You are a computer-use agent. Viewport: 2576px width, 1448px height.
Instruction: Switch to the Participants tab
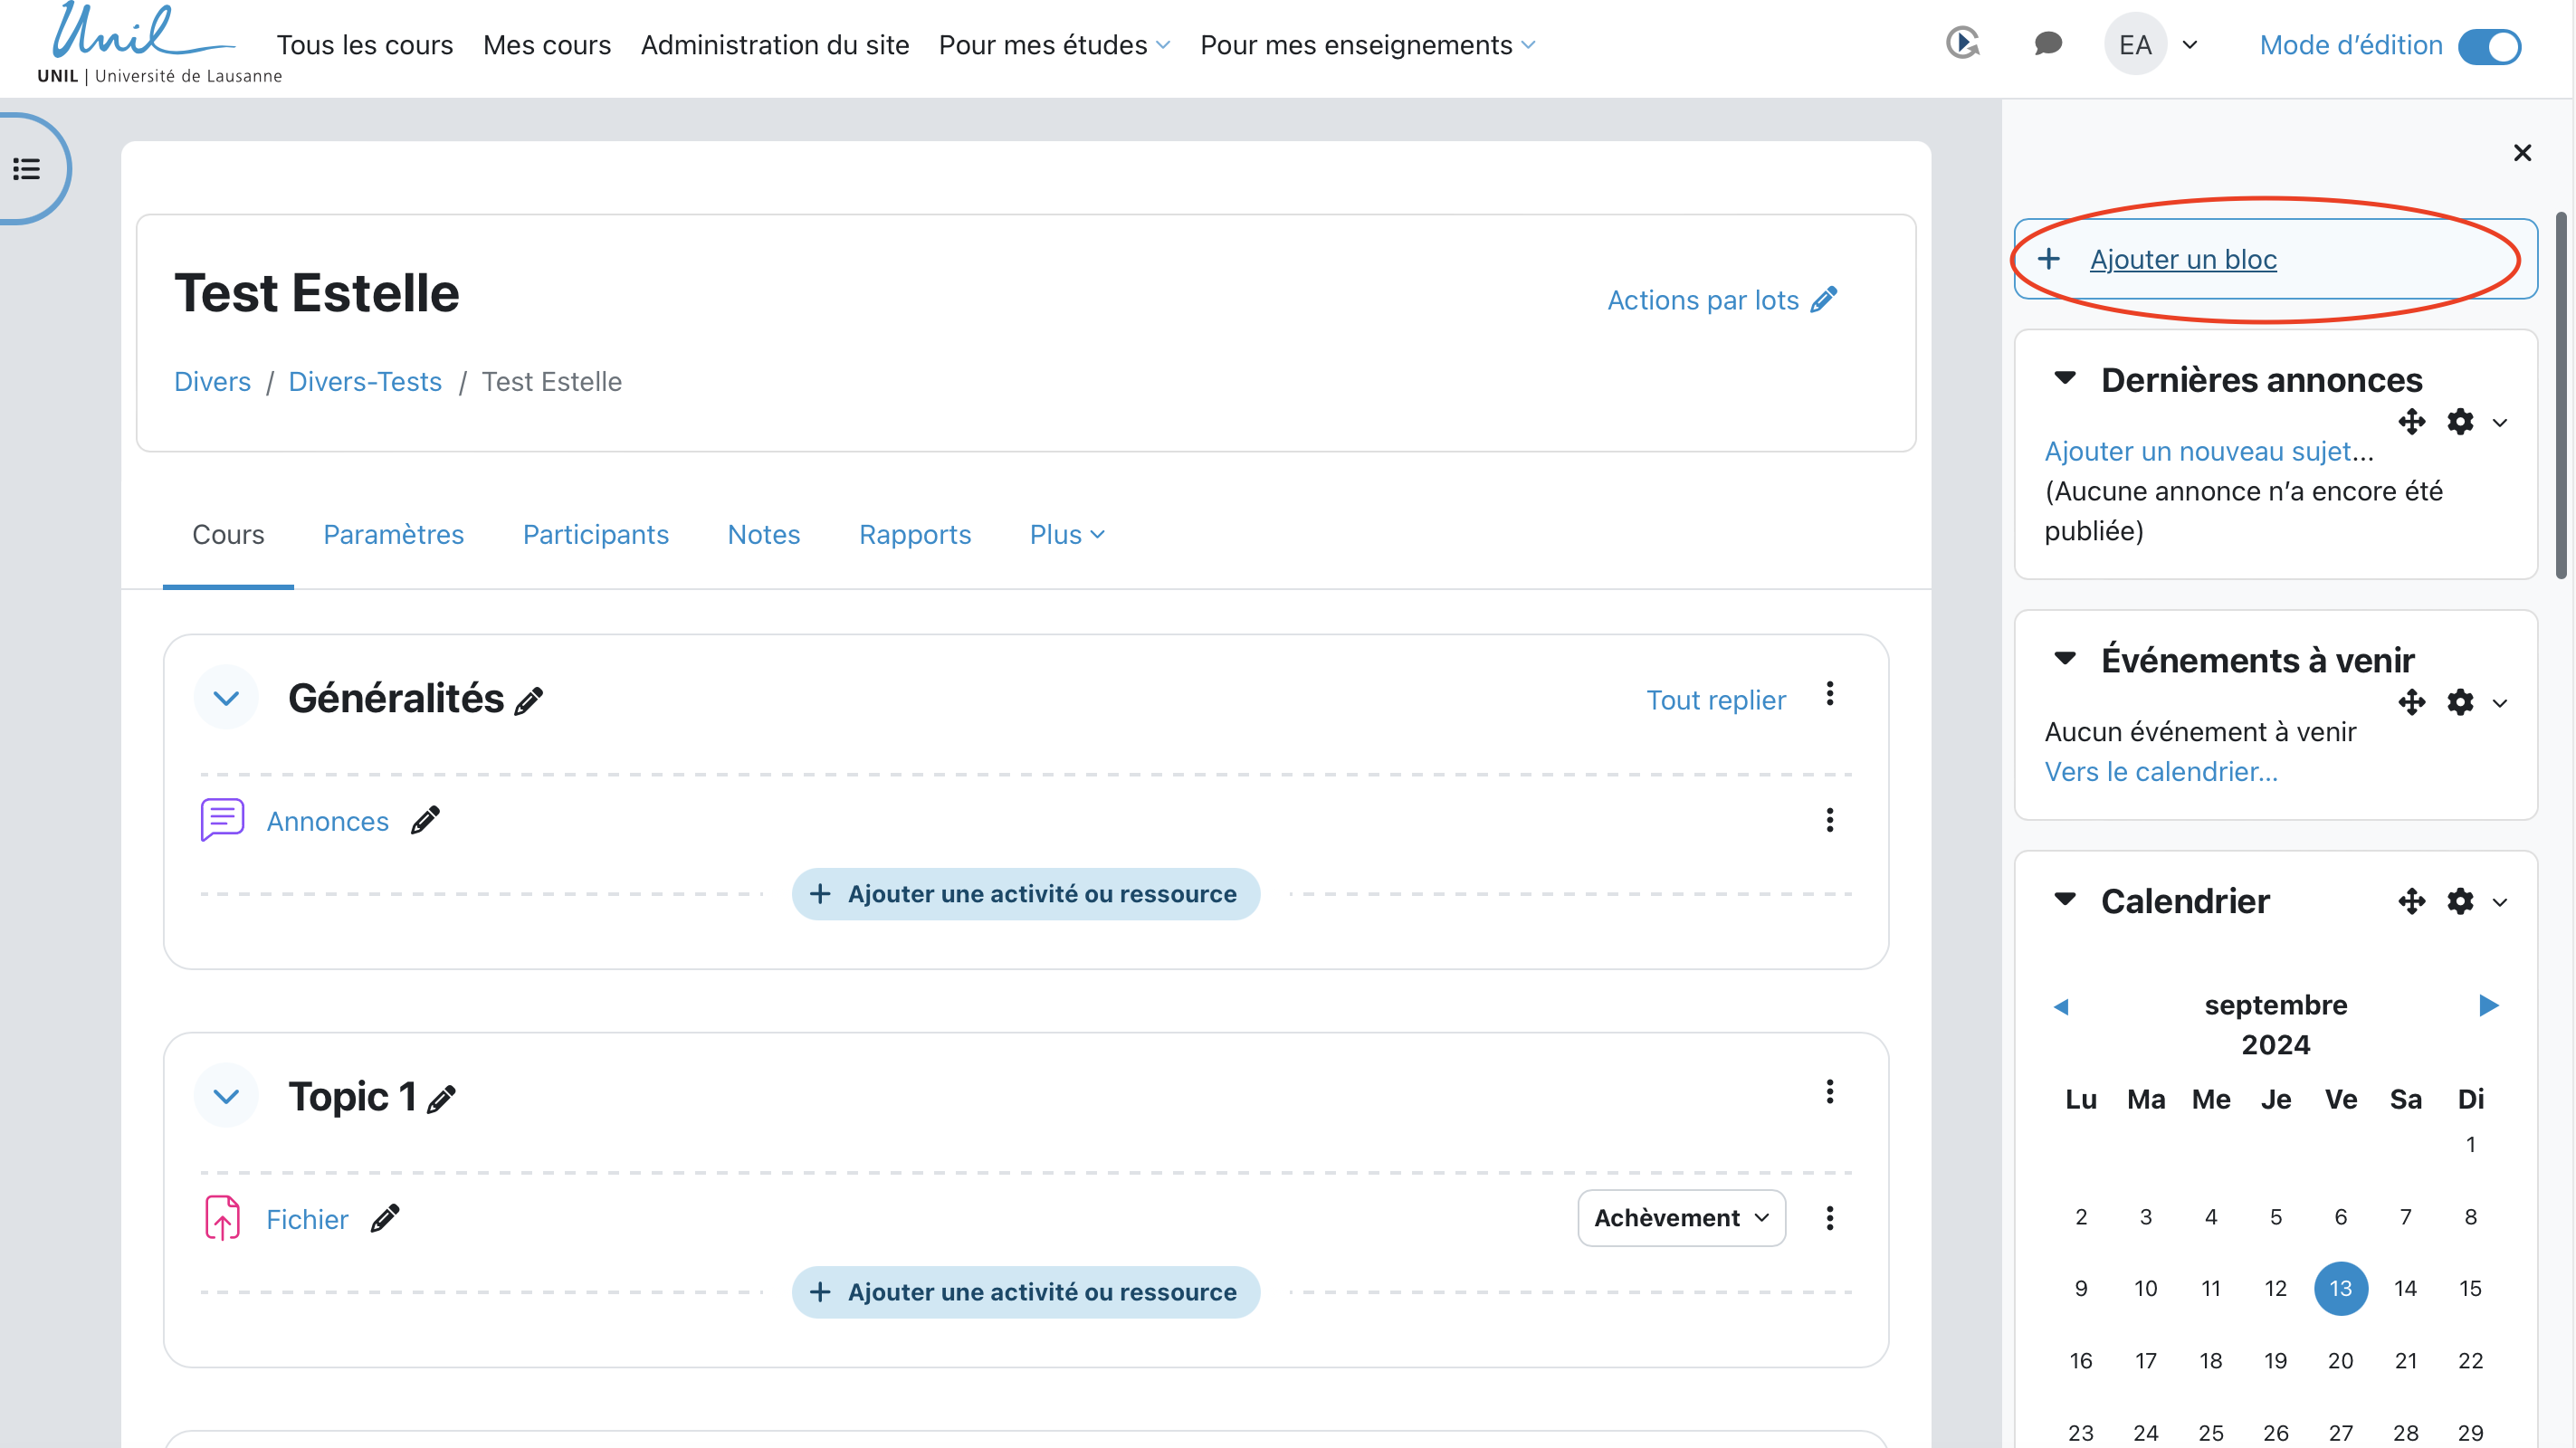pos(595,534)
